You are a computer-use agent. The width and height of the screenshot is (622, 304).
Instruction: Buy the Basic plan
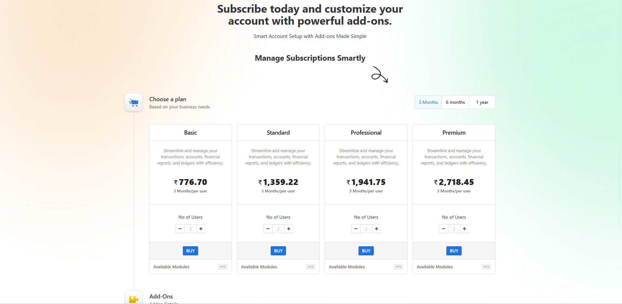point(190,251)
